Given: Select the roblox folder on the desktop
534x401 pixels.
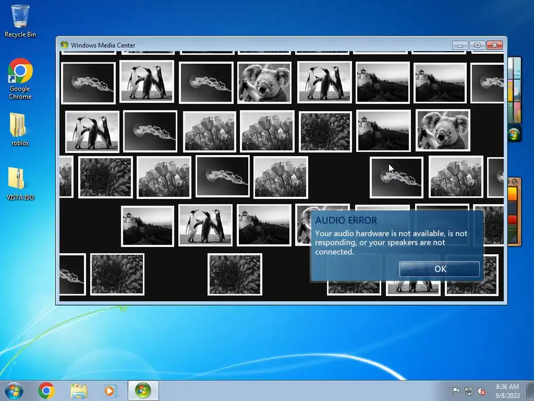Looking at the screenshot, I should pyautogui.click(x=20, y=129).
